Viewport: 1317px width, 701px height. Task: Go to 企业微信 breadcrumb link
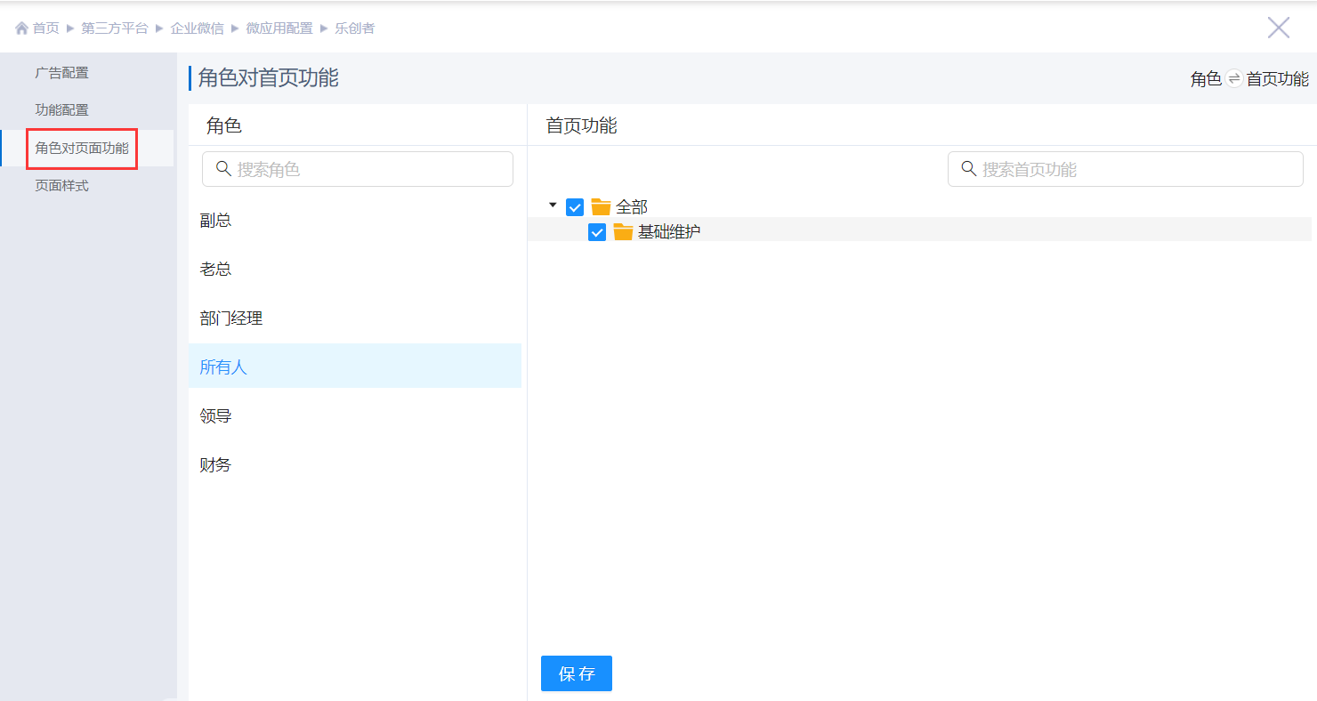click(x=197, y=28)
